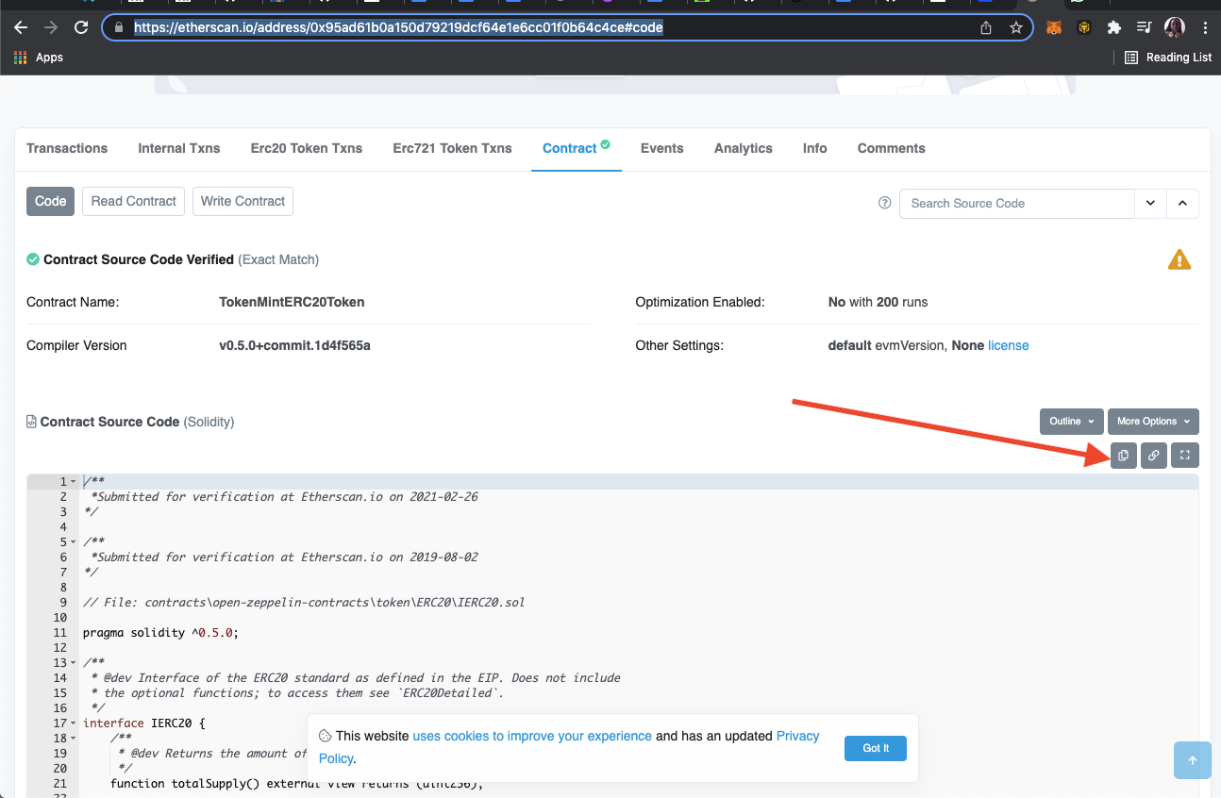1221x798 pixels.
Task: Follow 'uses cookies to improve your experience' link
Action: [532, 736]
